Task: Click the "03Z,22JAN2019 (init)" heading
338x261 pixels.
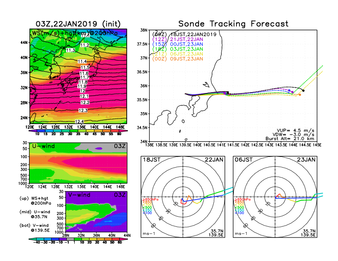Action: [78, 24]
